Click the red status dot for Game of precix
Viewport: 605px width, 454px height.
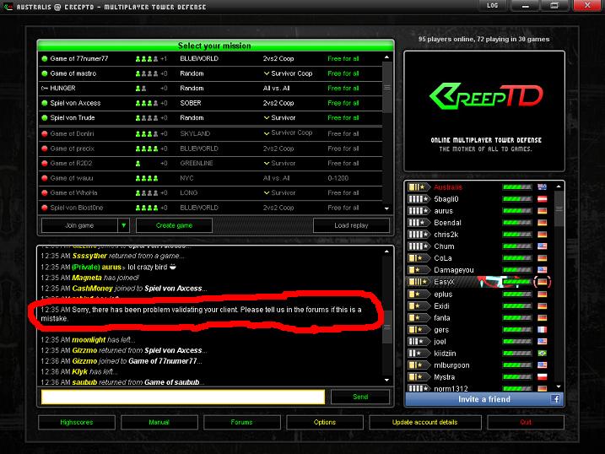45,149
